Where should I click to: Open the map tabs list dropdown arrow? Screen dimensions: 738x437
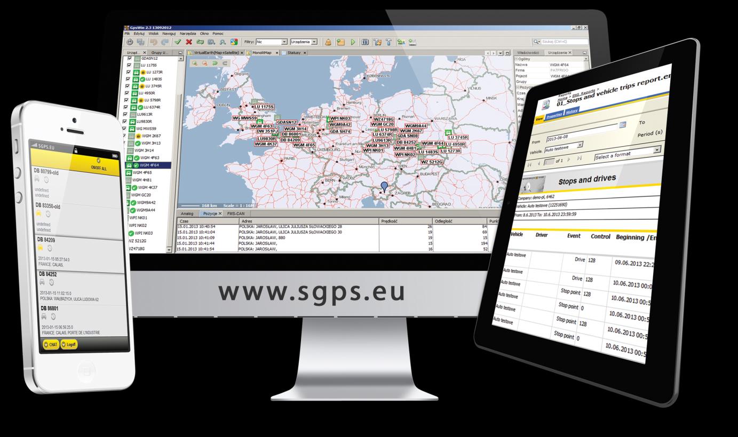[500, 53]
